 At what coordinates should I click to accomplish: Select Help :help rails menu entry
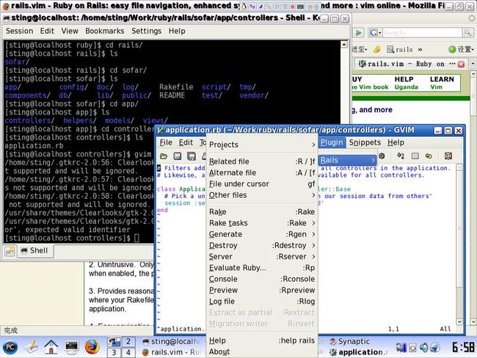262,340
